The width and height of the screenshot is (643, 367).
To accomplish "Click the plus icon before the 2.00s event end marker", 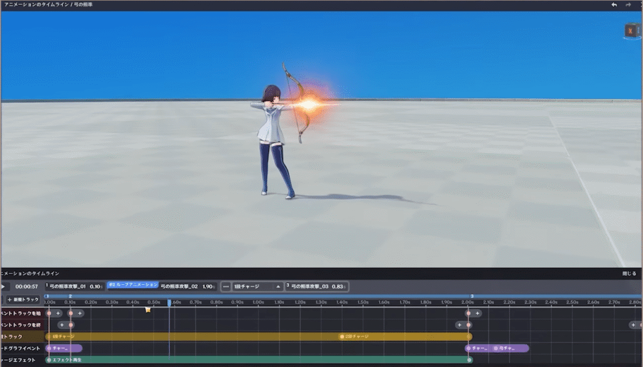I will (460, 325).
